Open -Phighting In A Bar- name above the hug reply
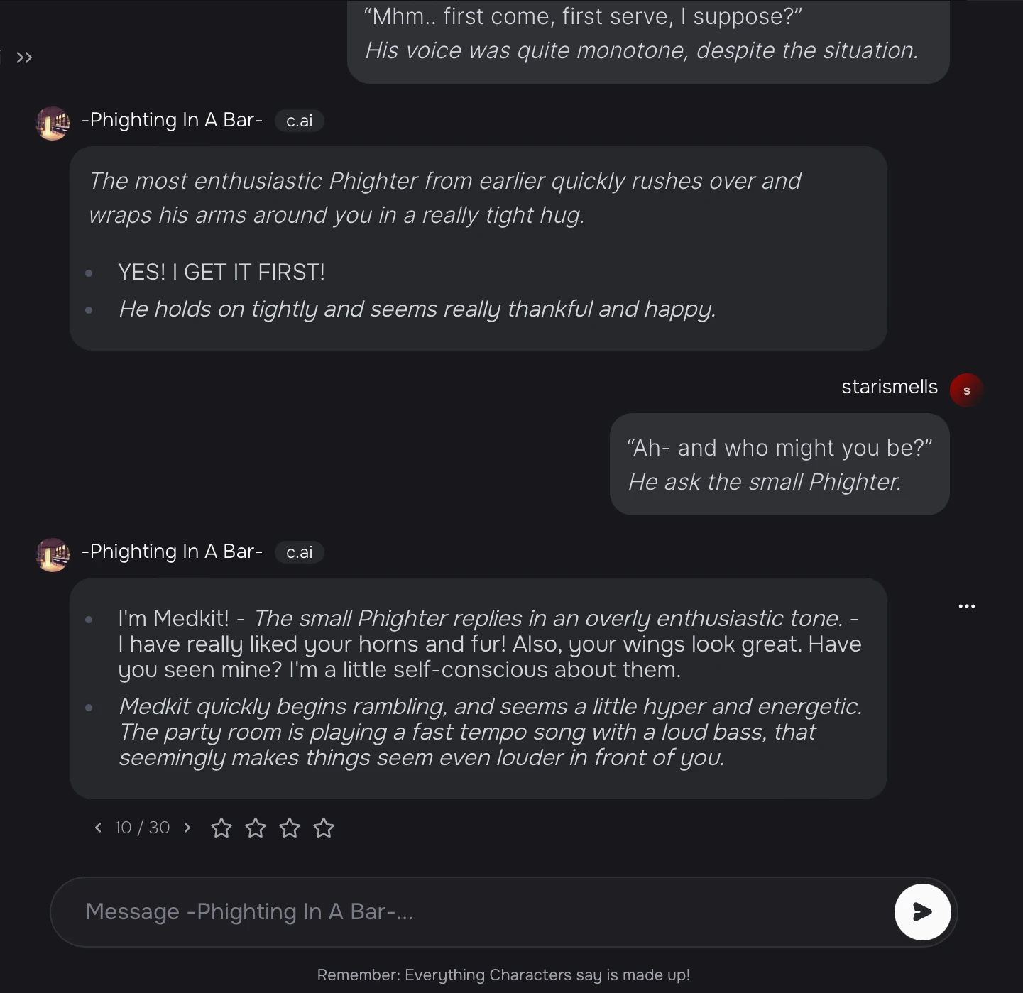 (x=173, y=120)
